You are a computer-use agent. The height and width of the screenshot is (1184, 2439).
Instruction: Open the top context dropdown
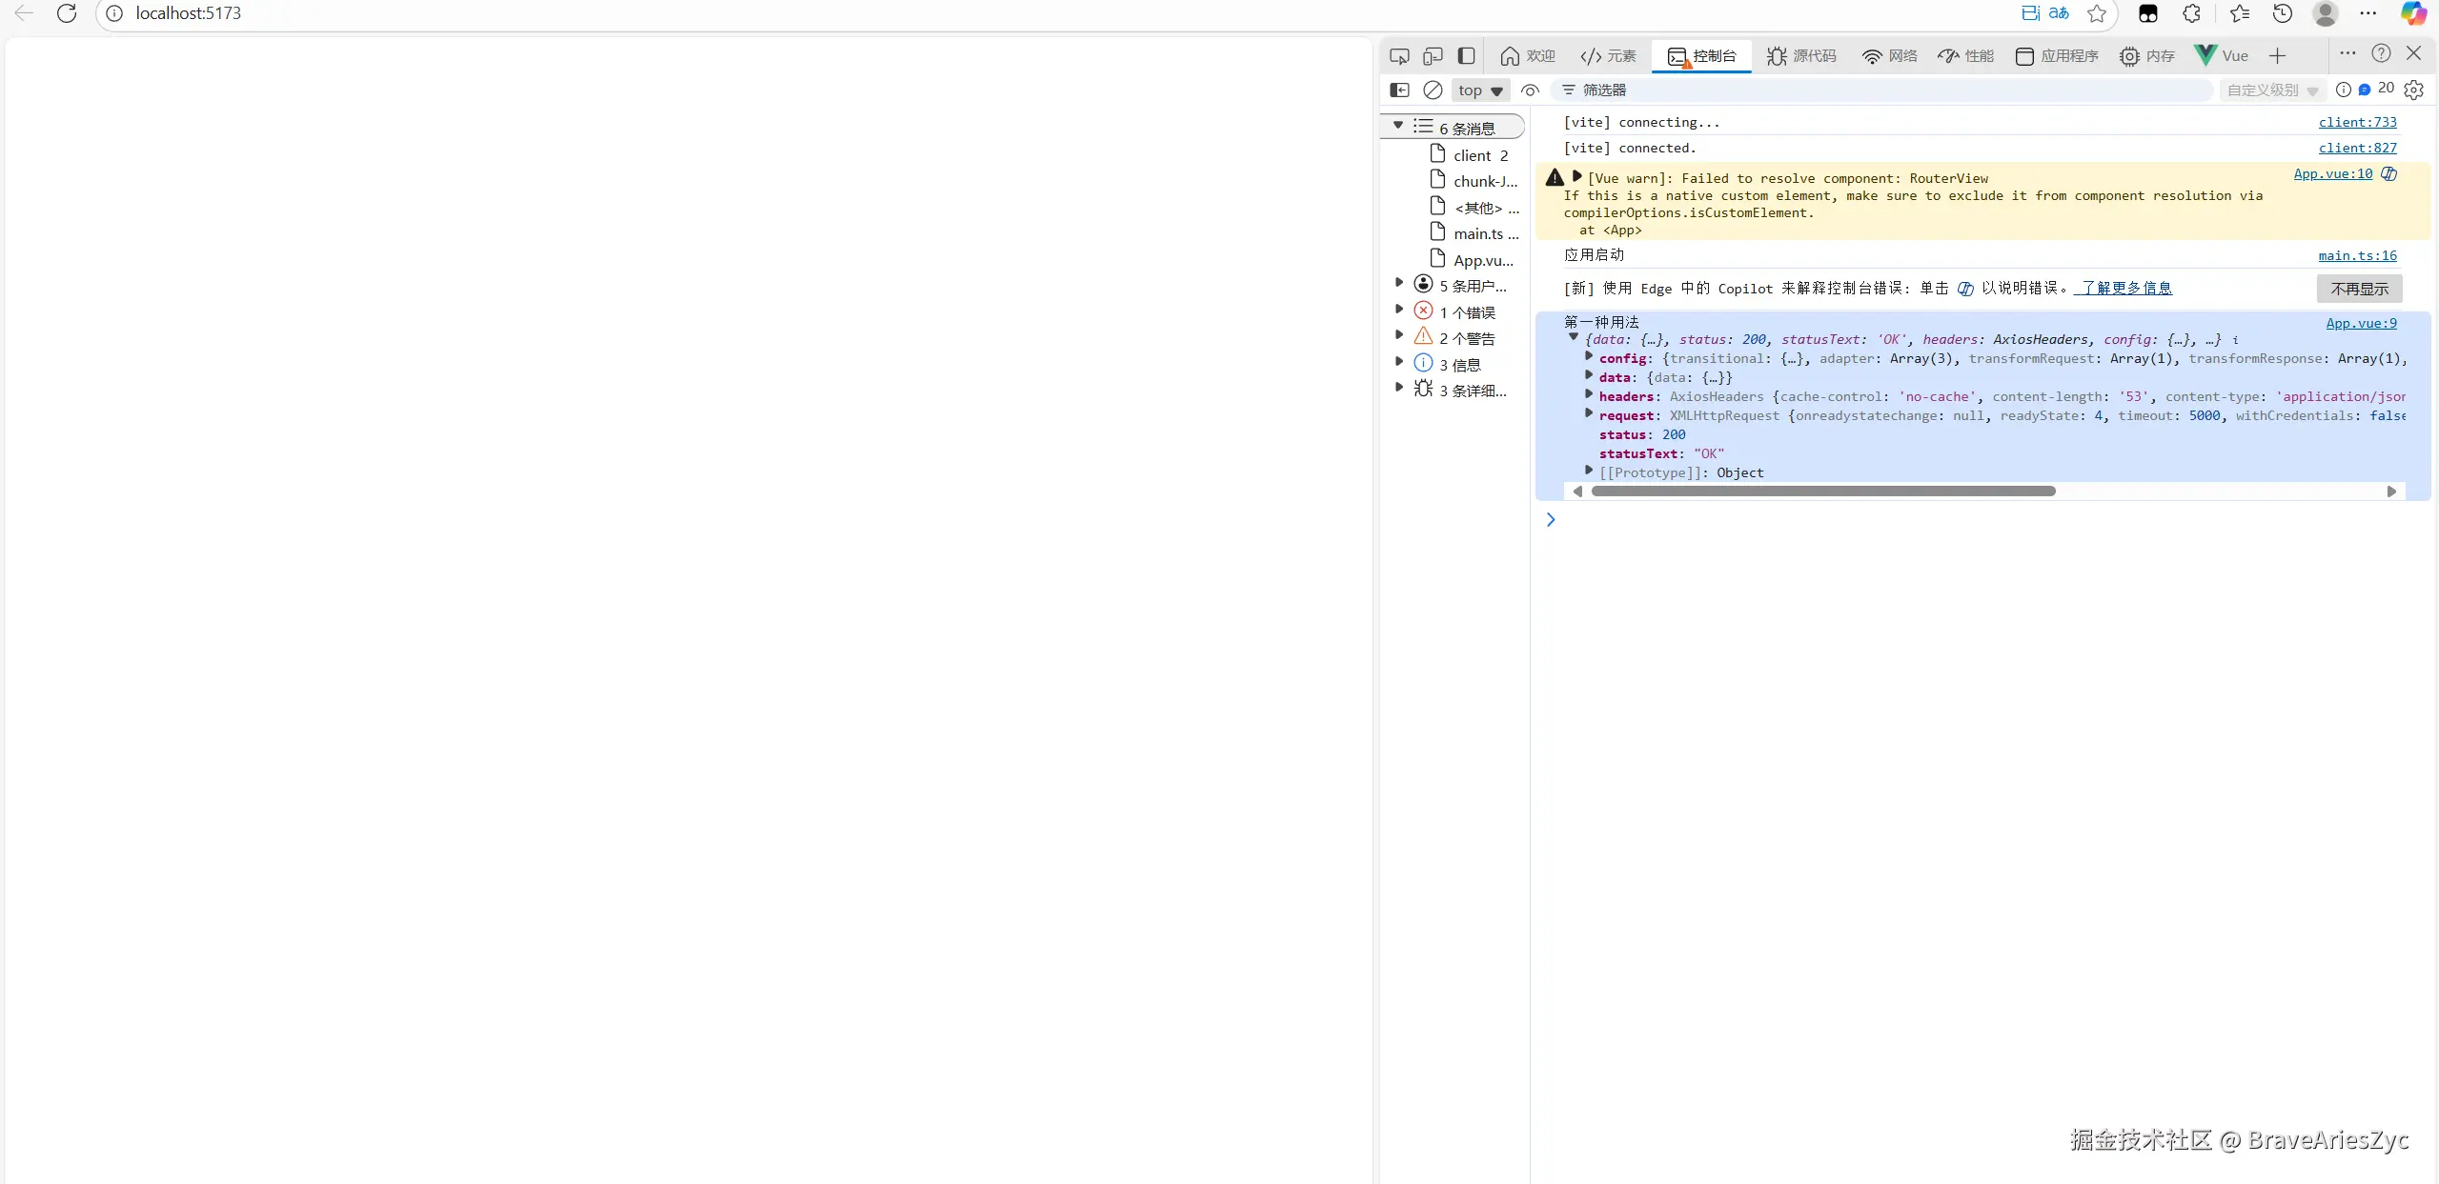pyautogui.click(x=1479, y=90)
